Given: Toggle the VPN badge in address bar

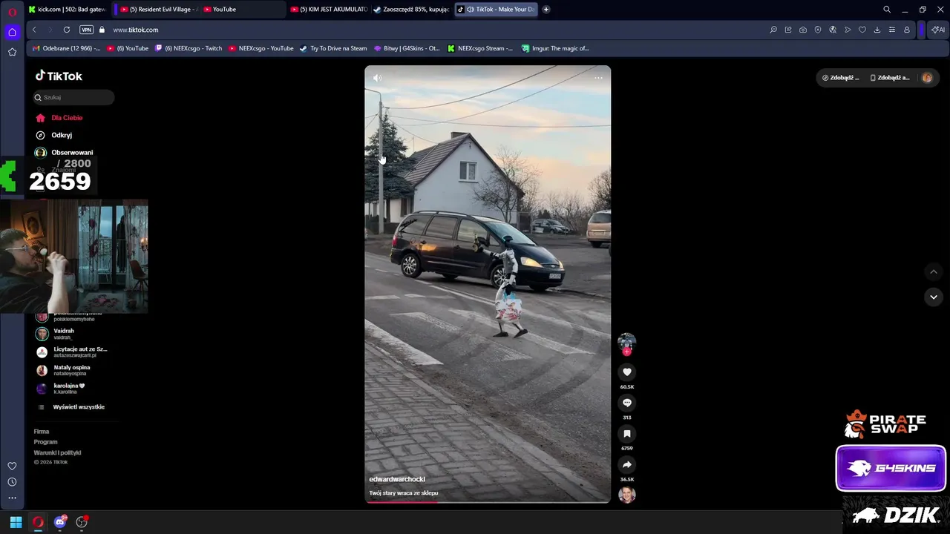Looking at the screenshot, I should tap(86, 30).
